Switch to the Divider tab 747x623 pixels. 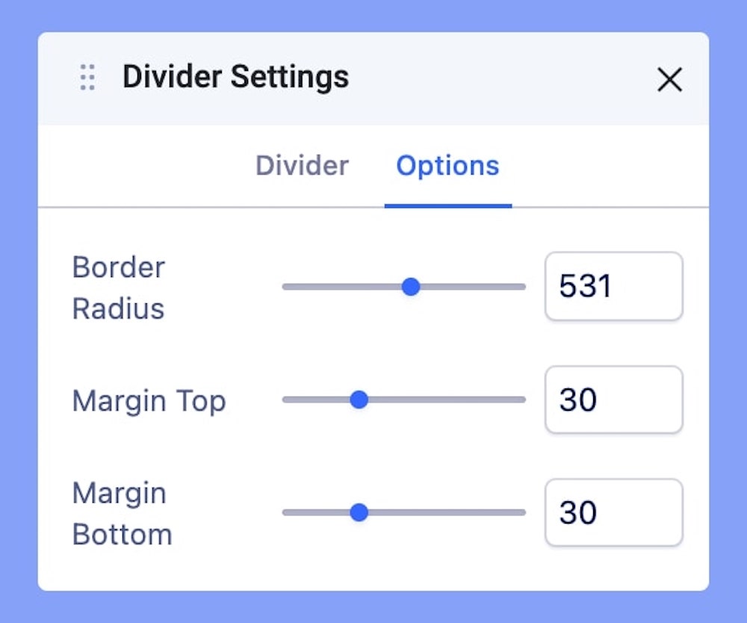pyautogui.click(x=302, y=165)
